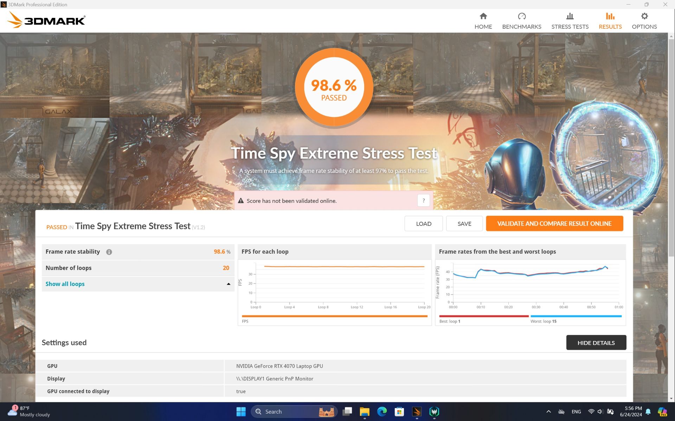
Task: Open the HOME tab
Action: click(x=483, y=21)
